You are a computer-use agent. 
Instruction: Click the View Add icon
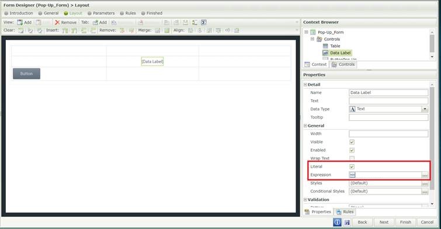tap(20, 22)
